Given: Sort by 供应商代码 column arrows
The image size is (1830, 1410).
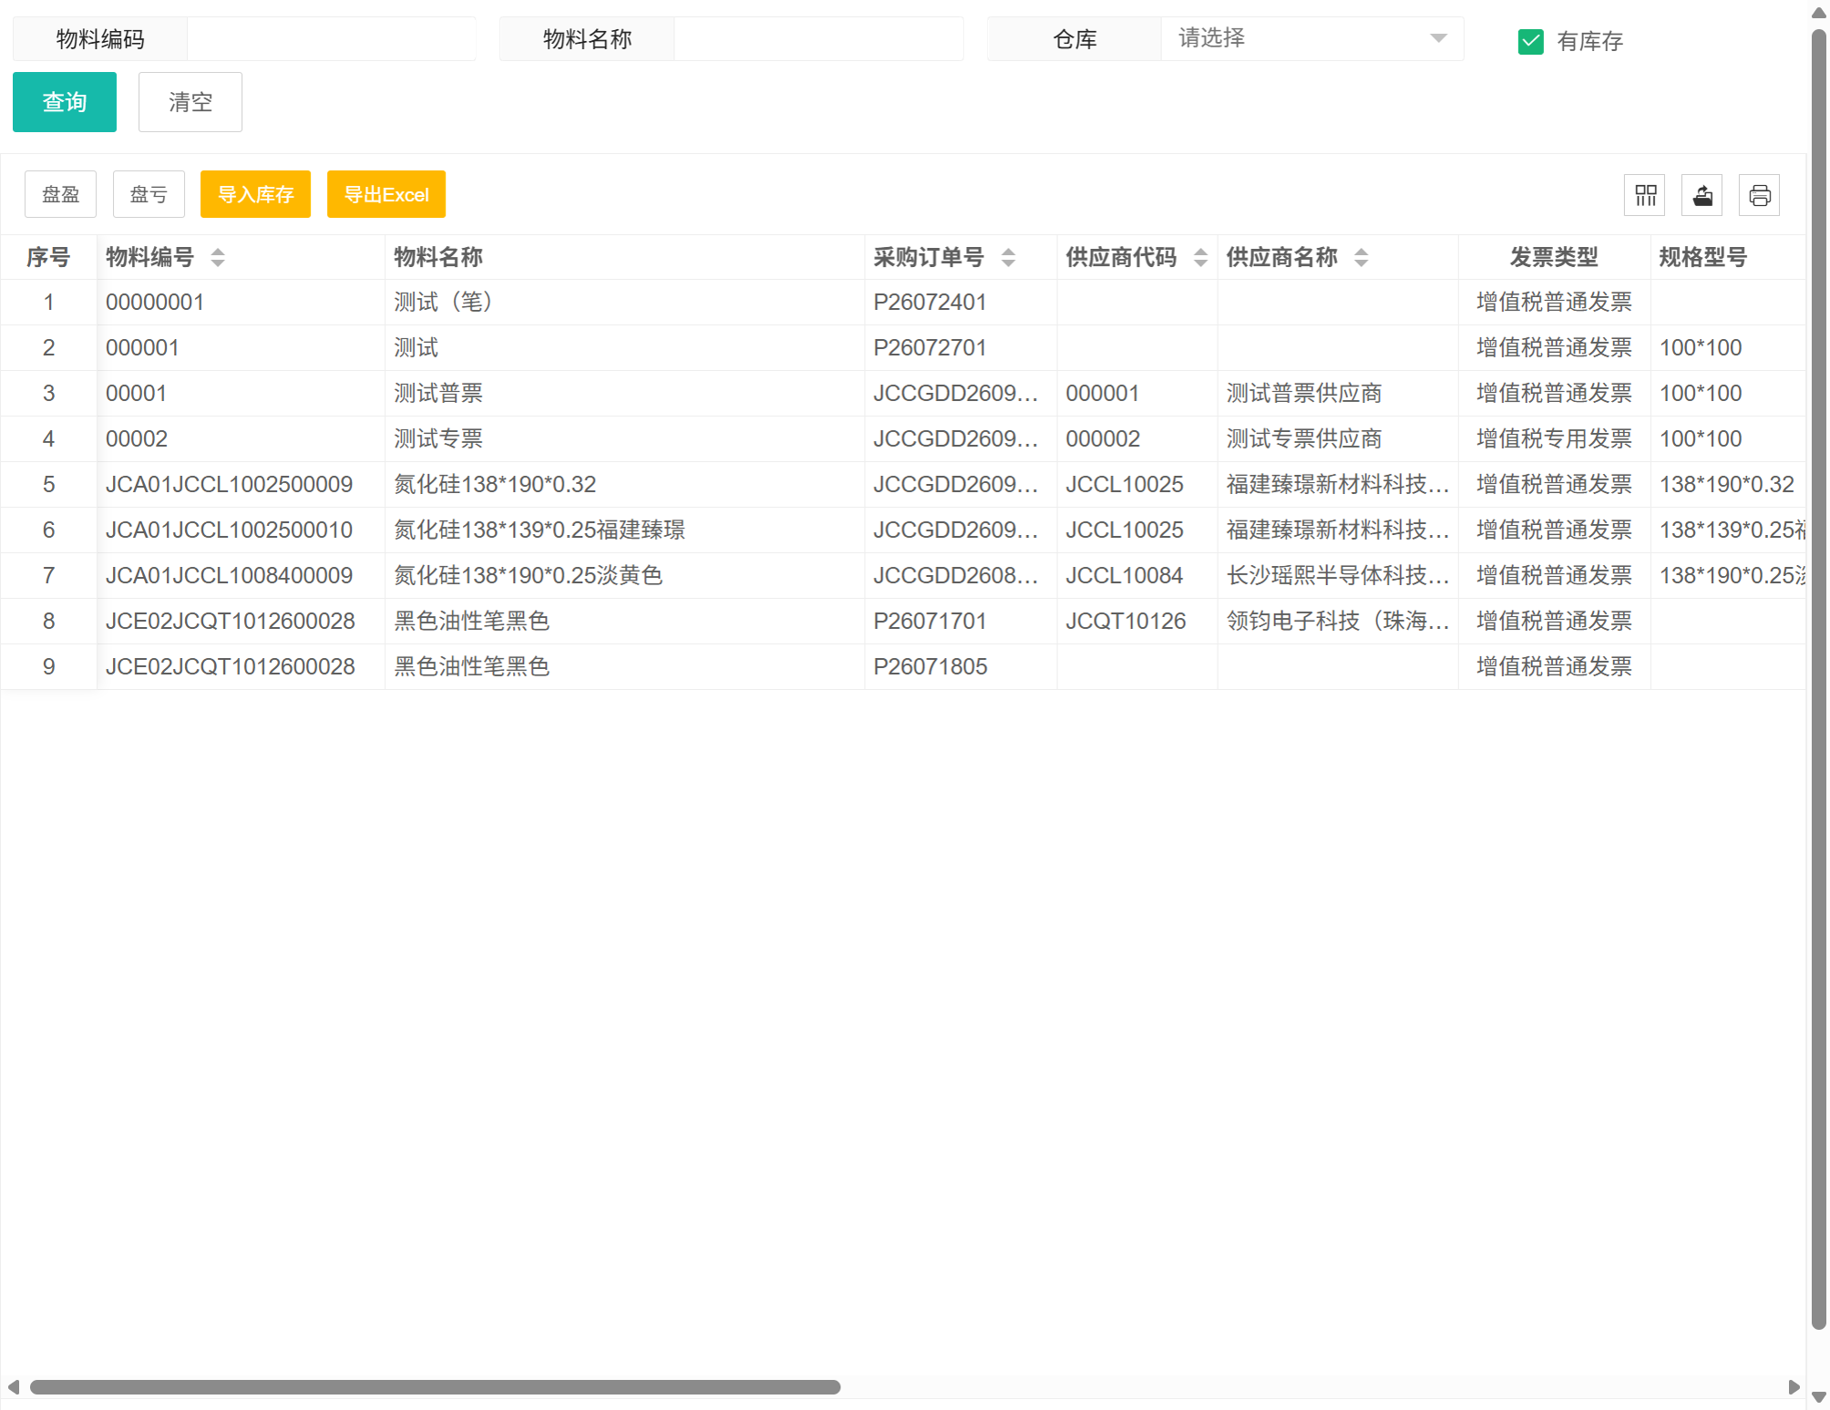Looking at the screenshot, I should tap(1201, 258).
